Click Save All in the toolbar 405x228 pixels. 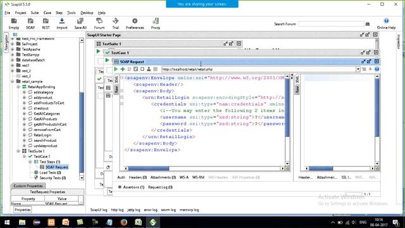pyautogui.click(x=80, y=23)
